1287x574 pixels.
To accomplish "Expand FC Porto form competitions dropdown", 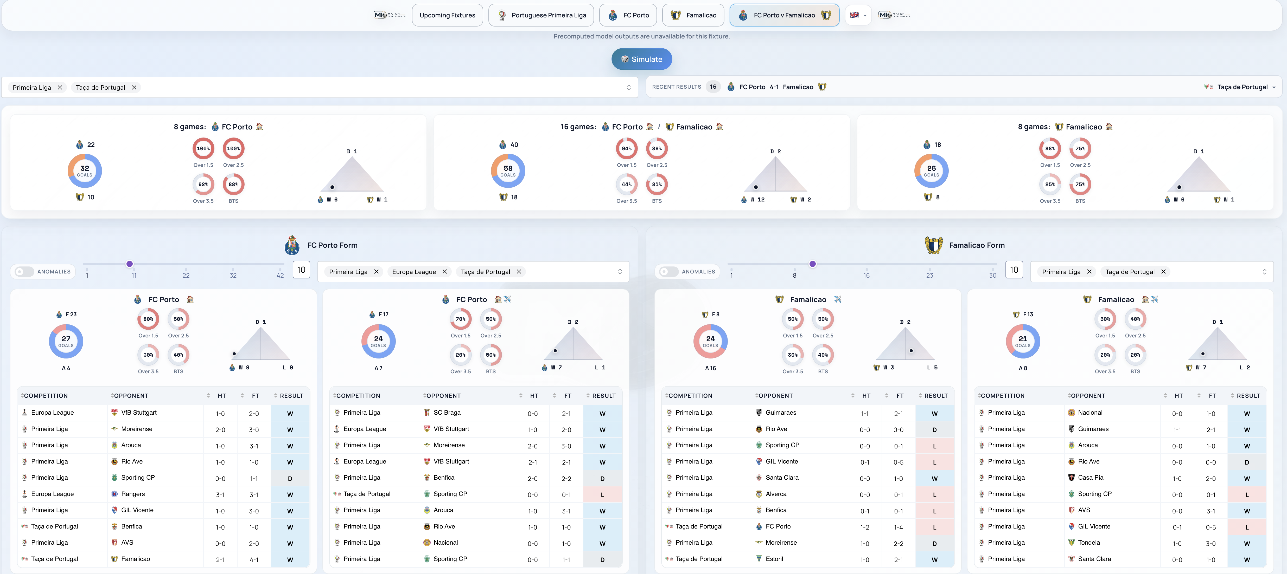I will [x=620, y=272].
